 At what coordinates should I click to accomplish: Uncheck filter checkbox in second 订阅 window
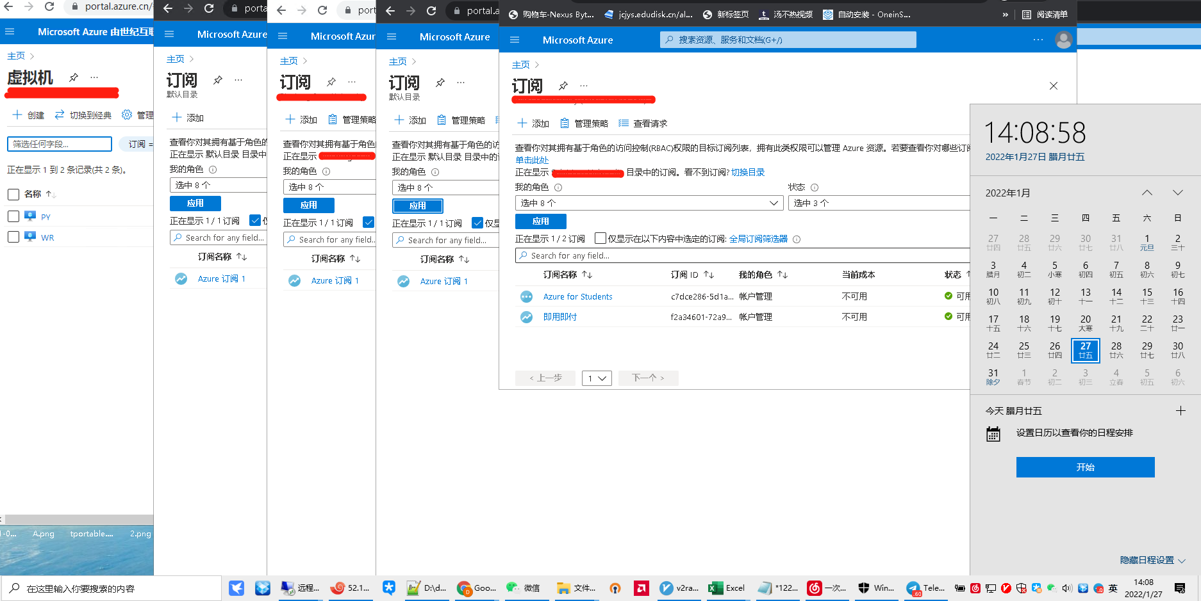coord(255,220)
